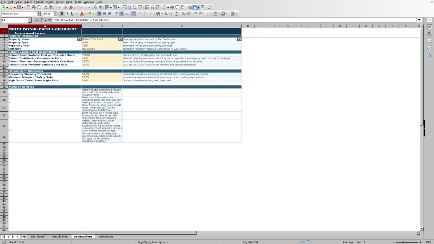This screenshot has height=244, width=434.
Task: Insert Special Character omega icon
Action: click(x=165, y=7)
